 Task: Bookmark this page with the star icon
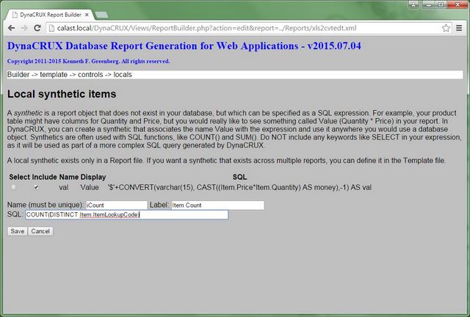[x=446, y=28]
